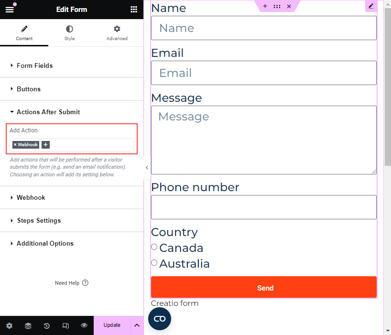This screenshot has width=391, height=335.
Task: Click the round chat widget button
Action: (x=160, y=319)
